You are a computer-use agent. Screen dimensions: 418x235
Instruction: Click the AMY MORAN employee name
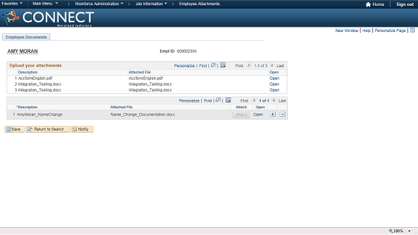point(22,51)
